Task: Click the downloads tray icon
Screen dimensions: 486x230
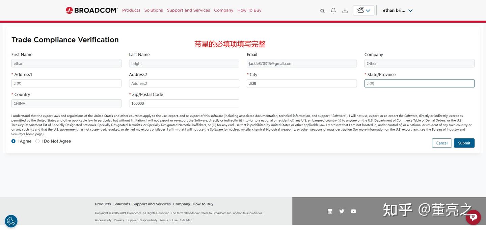Action: pos(345,10)
